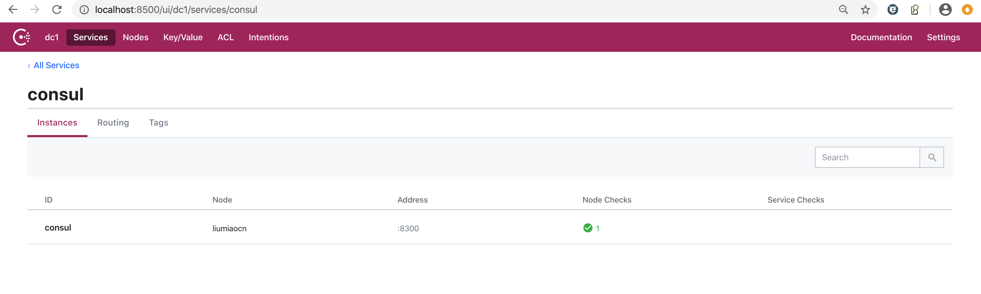Click the green health check icon
981x294 pixels.
587,228
